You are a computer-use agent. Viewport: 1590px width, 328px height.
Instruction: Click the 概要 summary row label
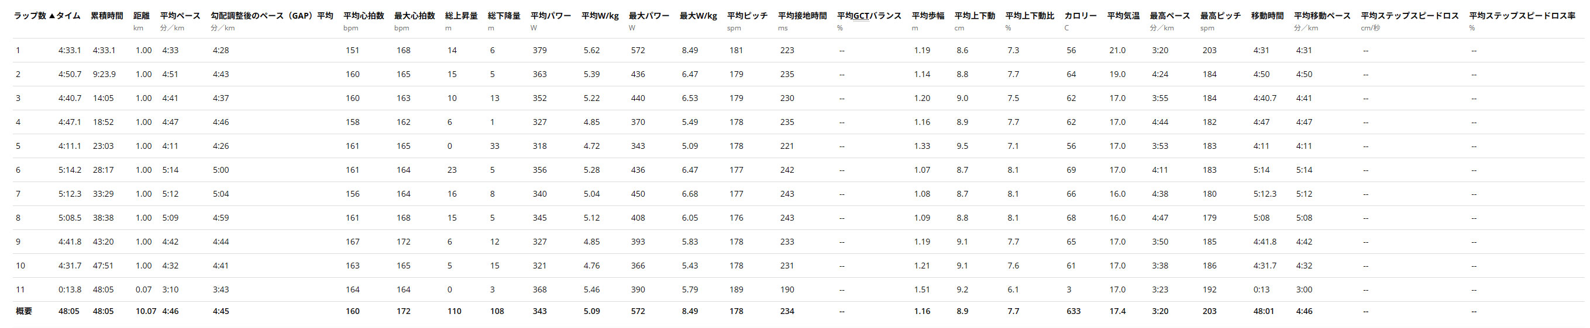(x=23, y=312)
